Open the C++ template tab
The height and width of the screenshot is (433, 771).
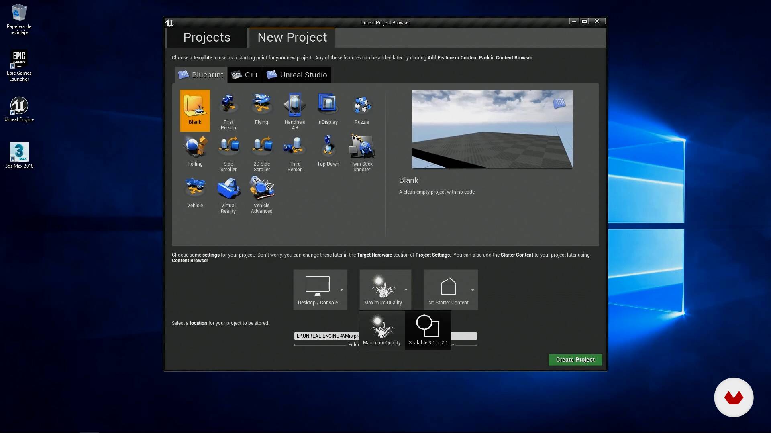[245, 75]
